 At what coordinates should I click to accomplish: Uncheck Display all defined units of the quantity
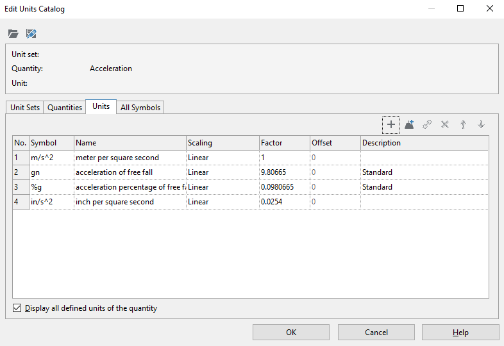click(17, 308)
